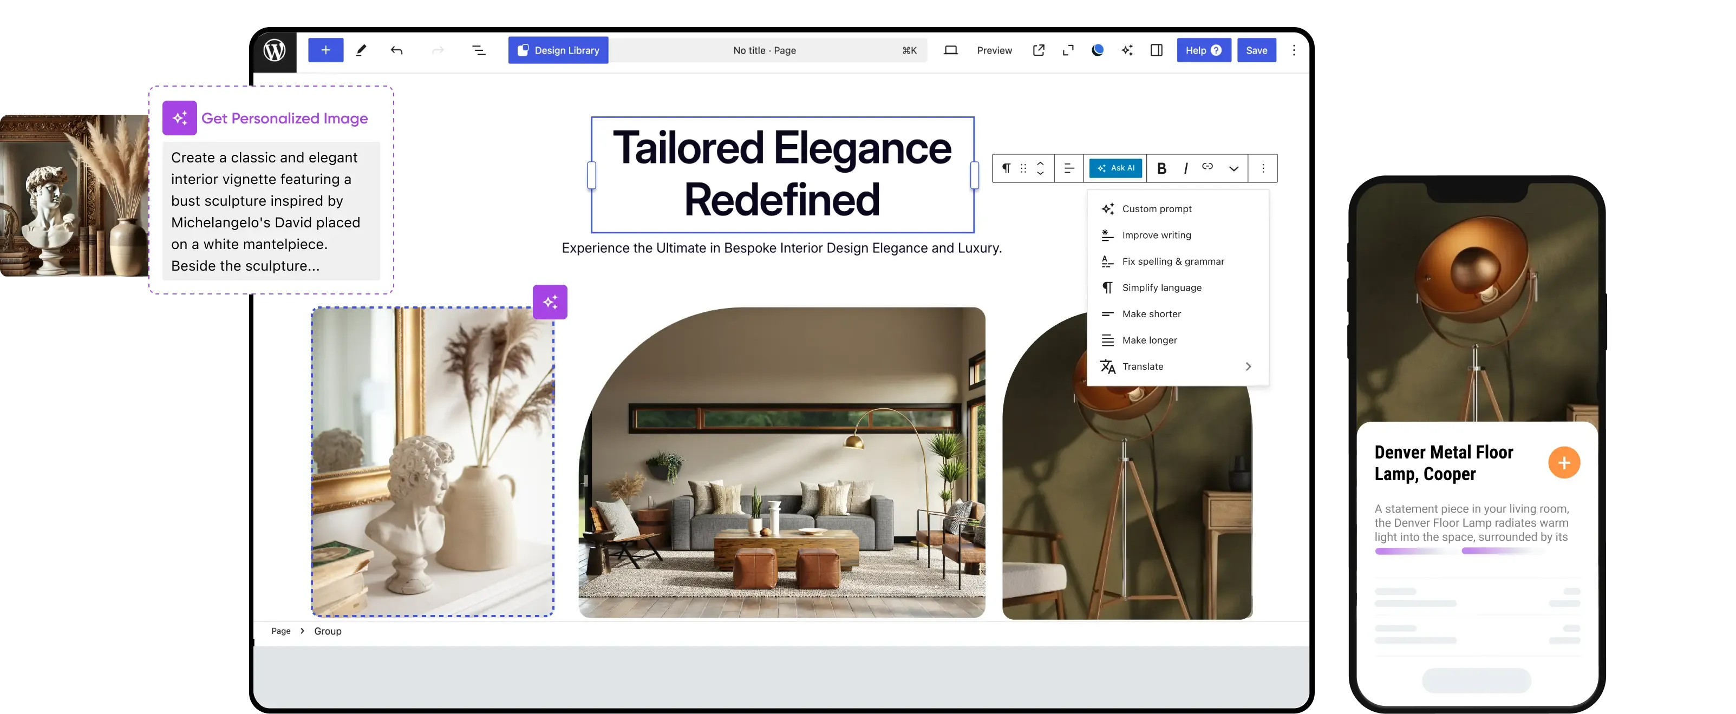
Task: Click Denver Metal Floor Lamp title
Action: point(1444,463)
